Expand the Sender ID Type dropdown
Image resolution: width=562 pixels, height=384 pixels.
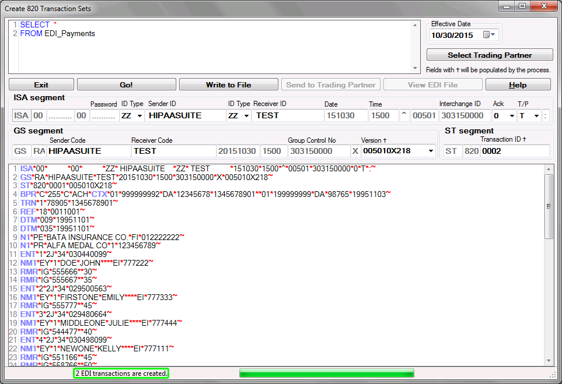(139, 116)
